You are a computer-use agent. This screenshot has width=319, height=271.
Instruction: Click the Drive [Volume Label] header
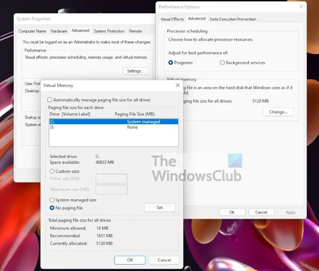coord(70,114)
